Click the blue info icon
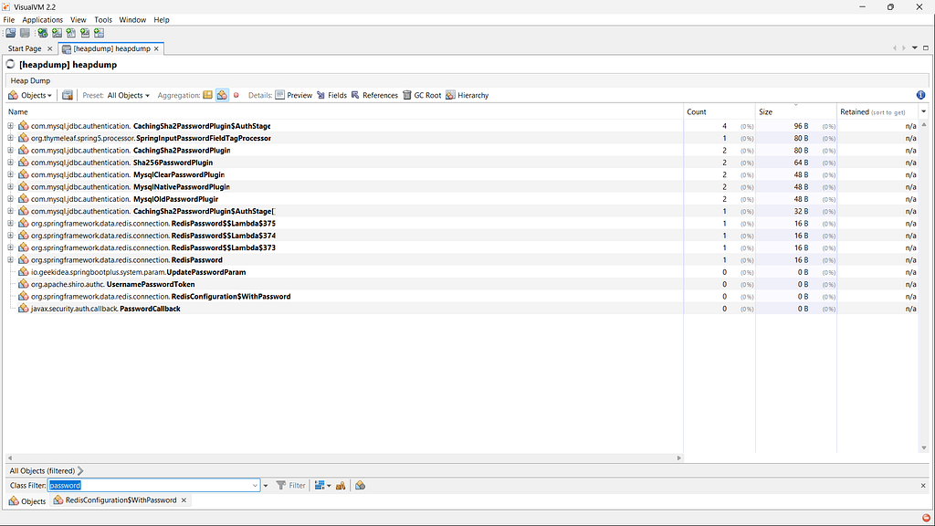The height and width of the screenshot is (526, 935). point(920,95)
